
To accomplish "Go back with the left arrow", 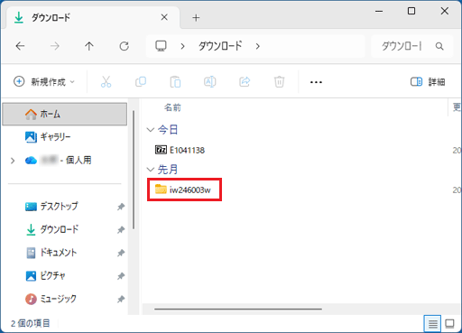I will [20, 46].
